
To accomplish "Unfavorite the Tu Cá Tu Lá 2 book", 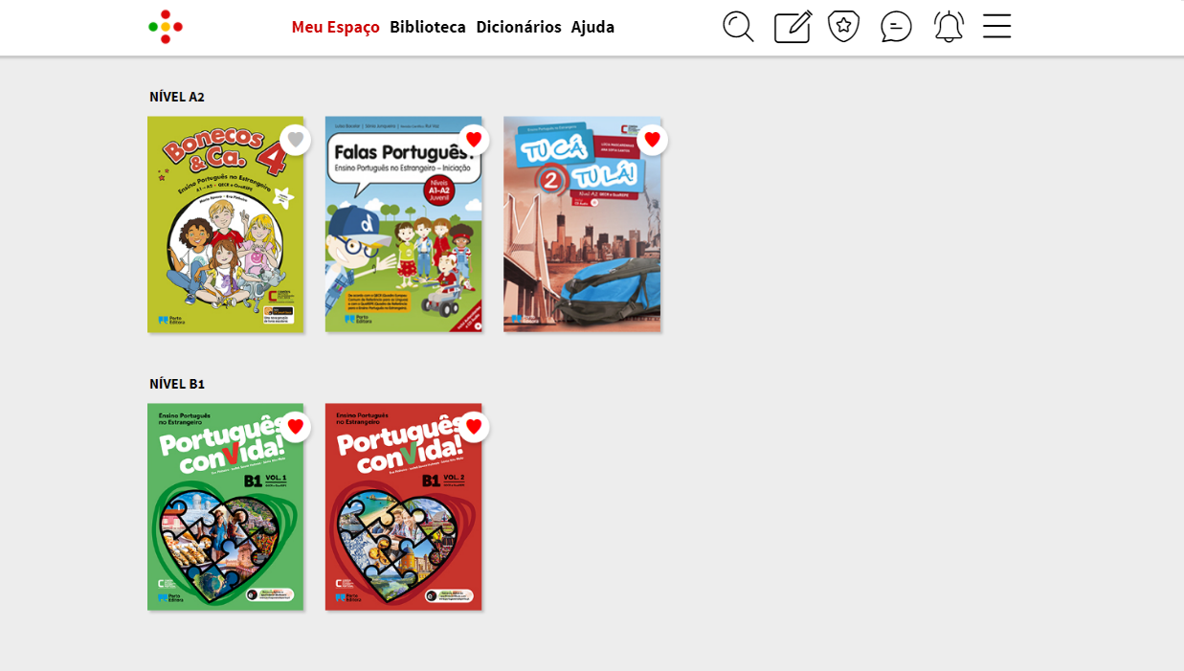I will point(652,140).
